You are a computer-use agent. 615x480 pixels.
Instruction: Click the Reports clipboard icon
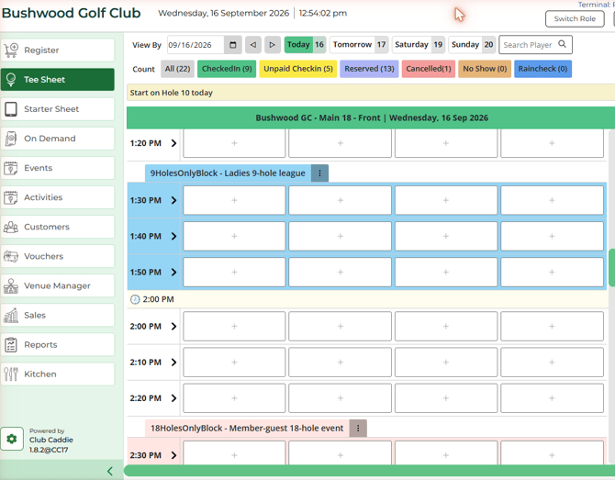pos(11,345)
